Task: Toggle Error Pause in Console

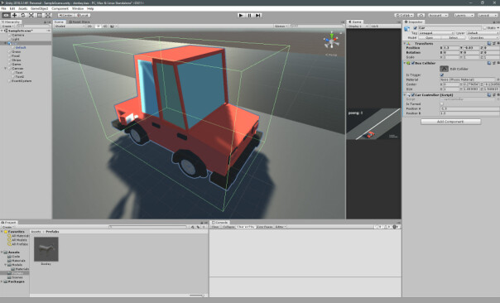Action: [x=265, y=227]
